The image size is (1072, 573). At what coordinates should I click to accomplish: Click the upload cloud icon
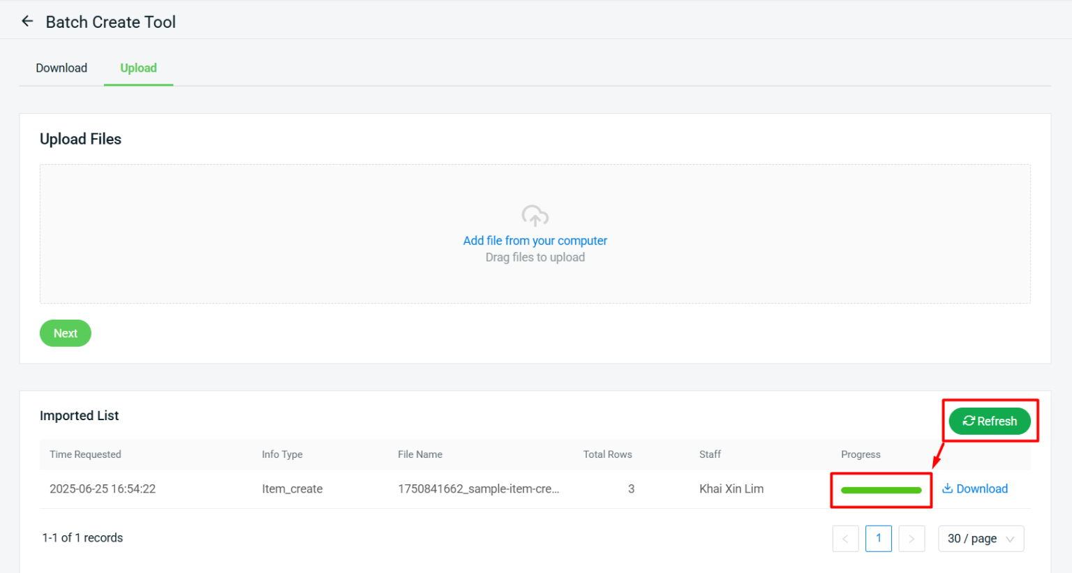pyautogui.click(x=535, y=215)
